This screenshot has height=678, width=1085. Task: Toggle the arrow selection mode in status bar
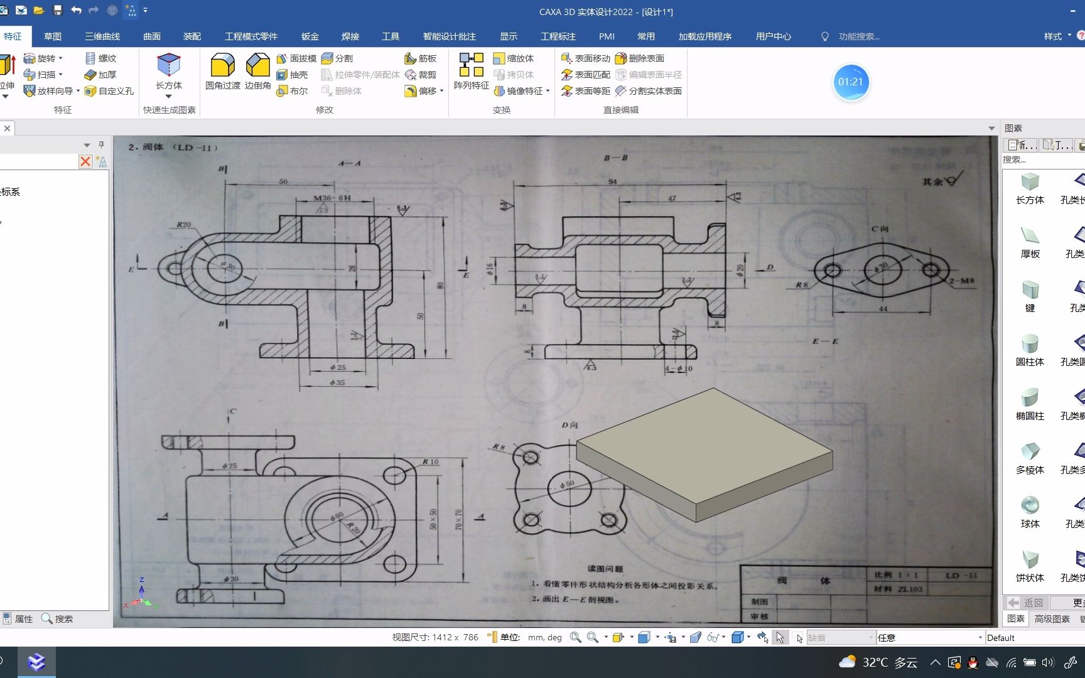coord(780,637)
